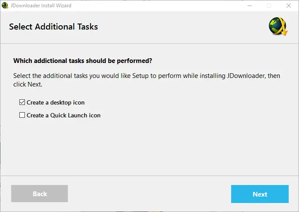The image size is (299, 212).
Task: Click the disabled maximize window button
Action: coord(269,6)
